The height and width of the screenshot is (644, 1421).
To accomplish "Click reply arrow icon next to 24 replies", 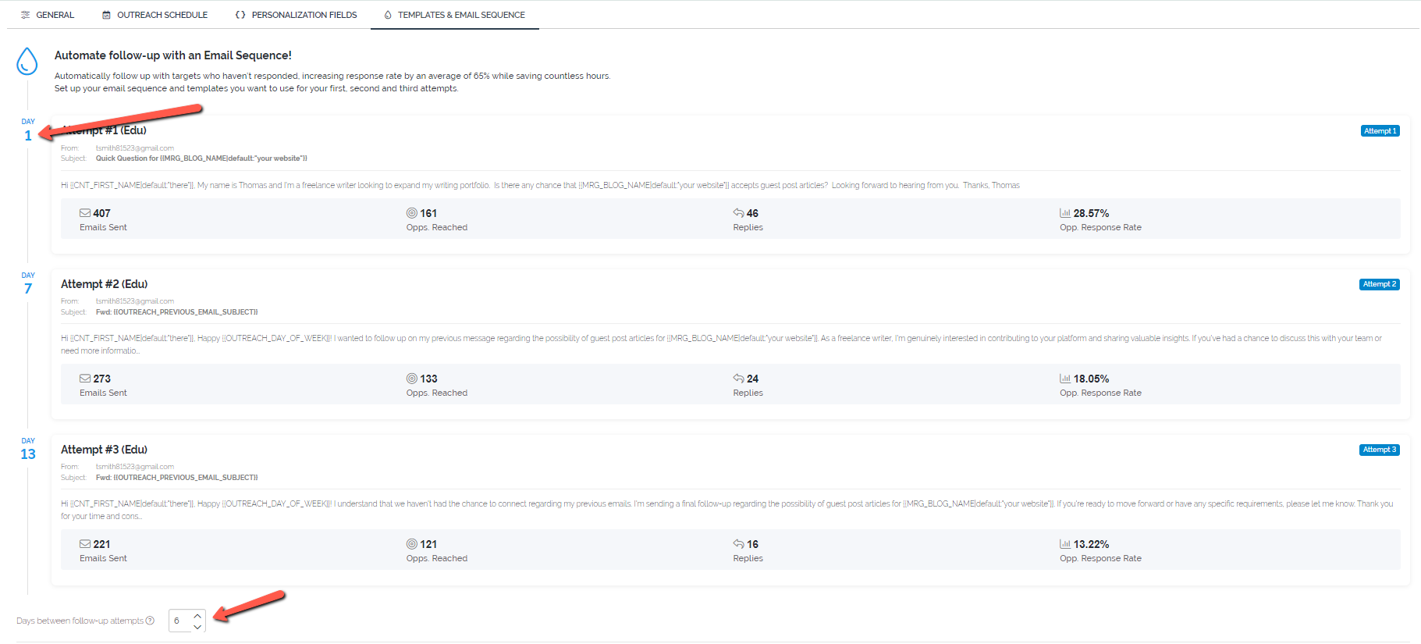I will click(x=738, y=378).
